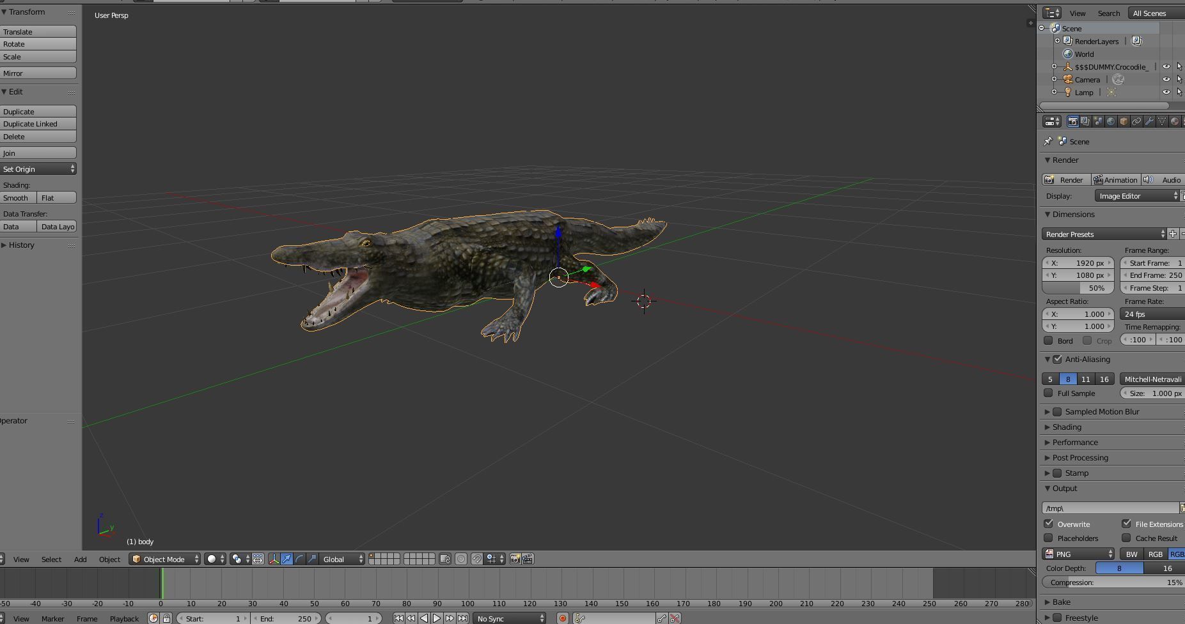This screenshot has width=1185, height=624.
Task: Open the outliner editor type selector
Action: (1052, 13)
